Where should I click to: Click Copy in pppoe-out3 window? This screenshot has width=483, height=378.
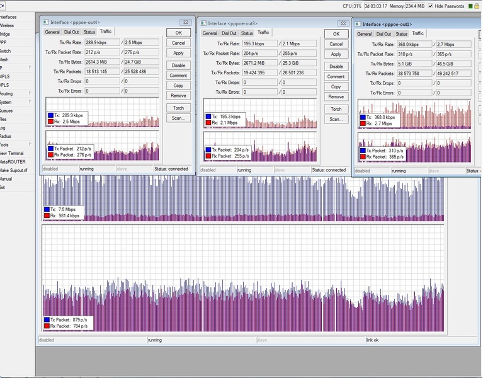336,87
